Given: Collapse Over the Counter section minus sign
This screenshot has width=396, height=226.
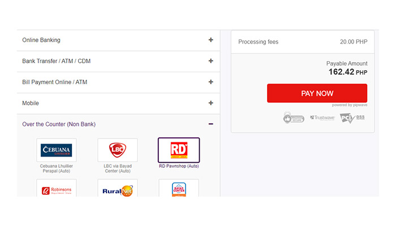Looking at the screenshot, I should coord(211,124).
